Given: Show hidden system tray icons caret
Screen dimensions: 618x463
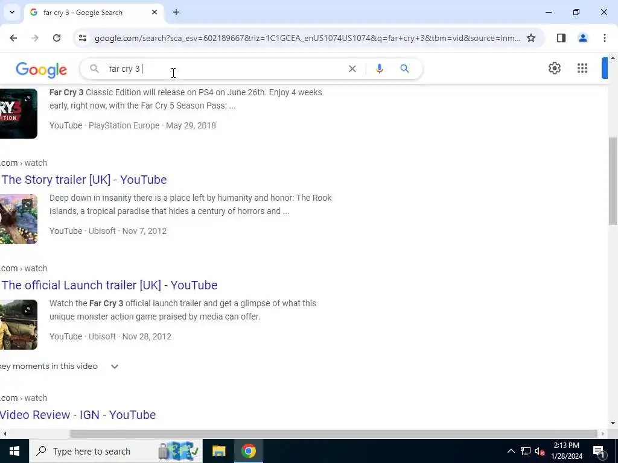Looking at the screenshot, I should pos(511,451).
